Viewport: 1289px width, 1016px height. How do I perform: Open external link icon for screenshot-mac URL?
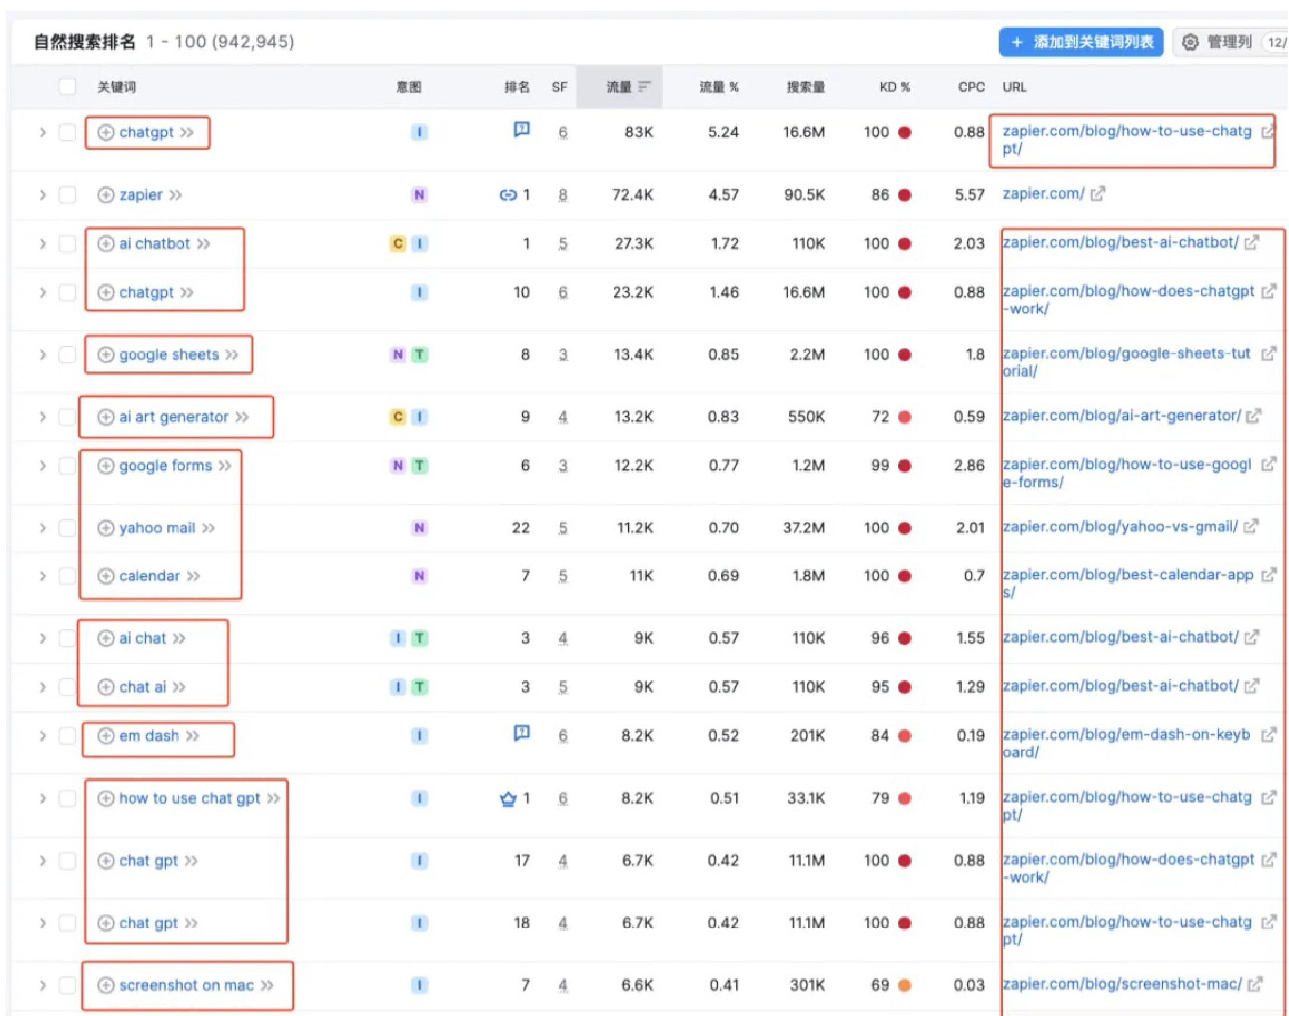click(x=1254, y=984)
